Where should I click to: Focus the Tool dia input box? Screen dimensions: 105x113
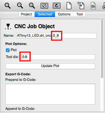[58, 57]
